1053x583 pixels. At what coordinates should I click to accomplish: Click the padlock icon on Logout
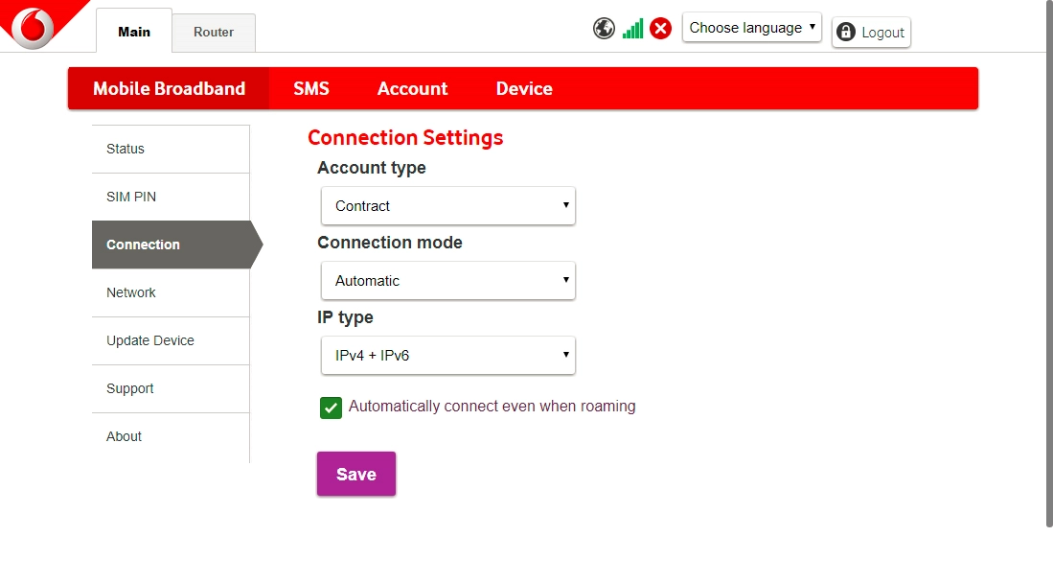pos(845,33)
